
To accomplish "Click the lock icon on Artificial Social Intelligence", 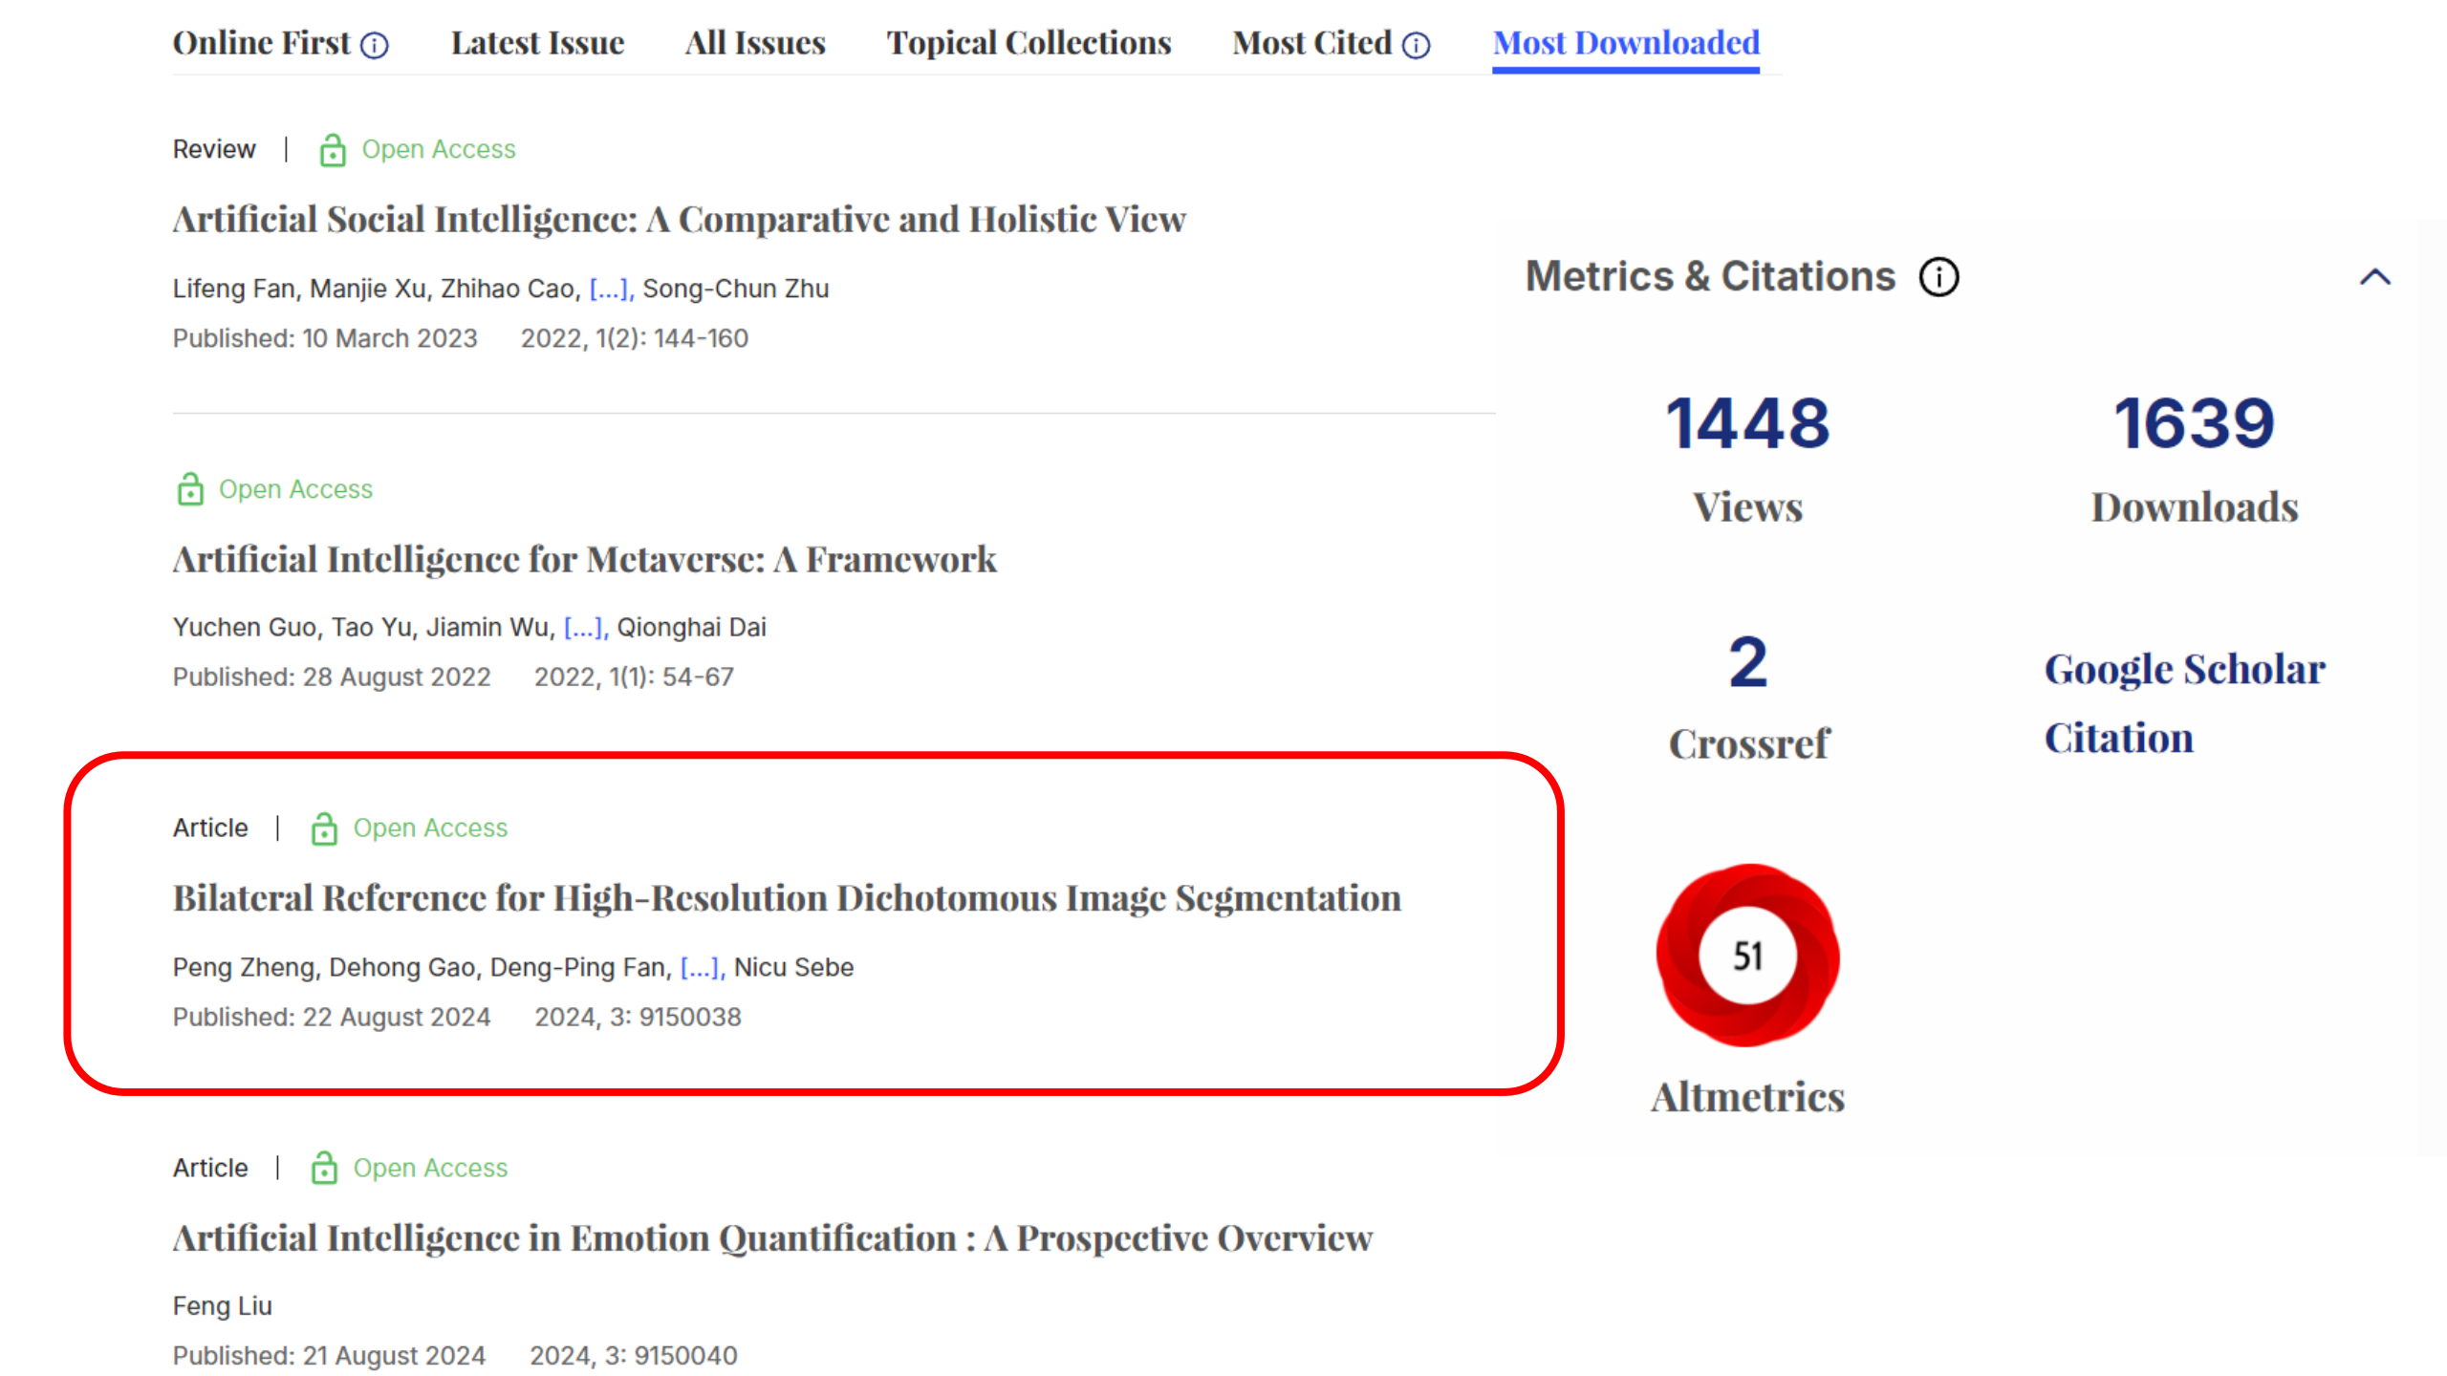I will point(332,150).
